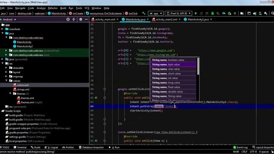Collapse the java folder
The width and height of the screenshot is (274, 154).
(3, 33)
